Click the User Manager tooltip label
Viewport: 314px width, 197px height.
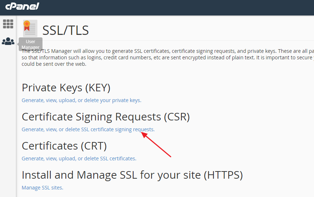coord(31,44)
